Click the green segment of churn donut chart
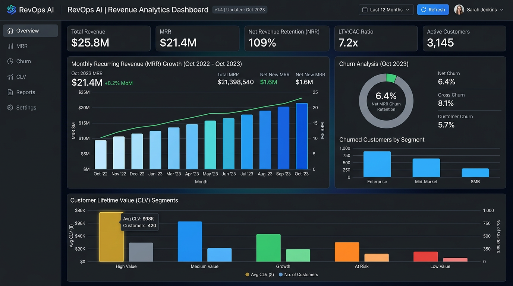Image resolution: width=513 pixels, height=286 pixels. (391, 77)
